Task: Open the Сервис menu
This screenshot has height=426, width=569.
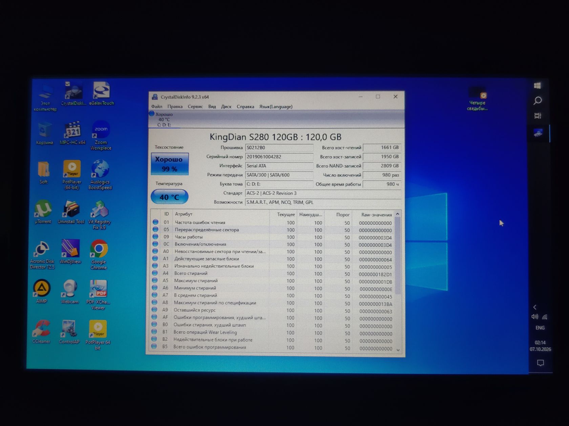Action: [x=195, y=106]
